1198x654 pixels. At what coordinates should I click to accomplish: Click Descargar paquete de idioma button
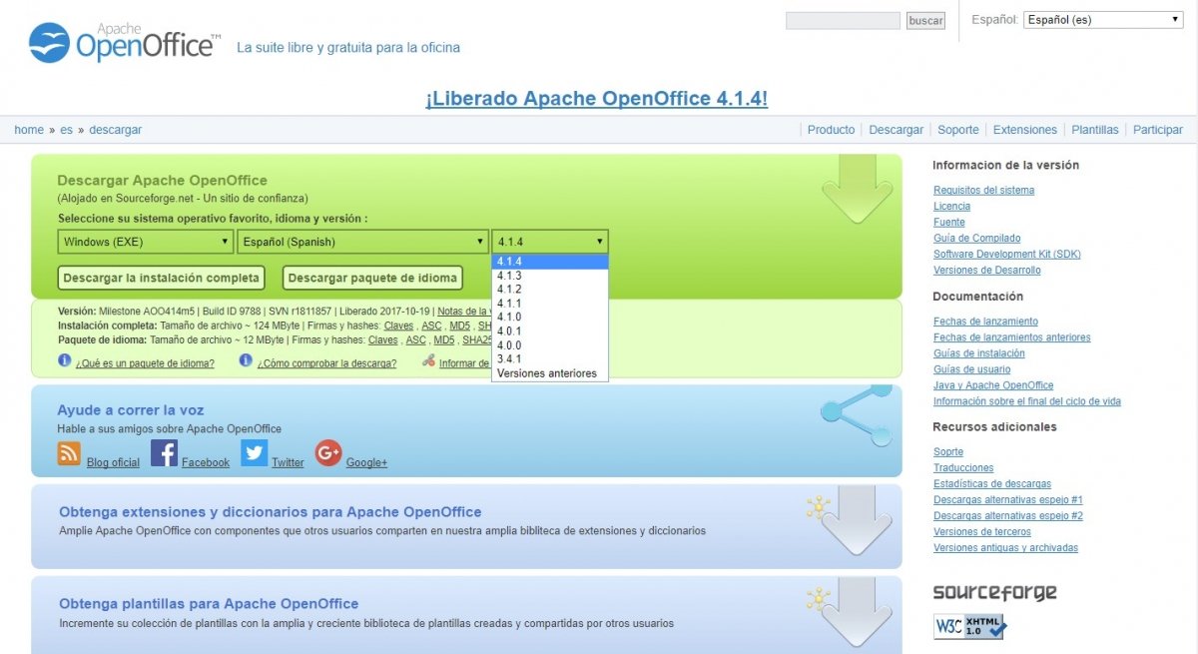[x=372, y=278]
